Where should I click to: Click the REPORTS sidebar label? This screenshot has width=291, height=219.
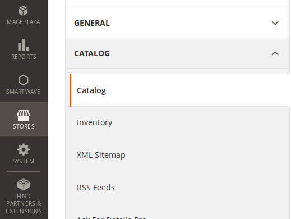tap(24, 57)
